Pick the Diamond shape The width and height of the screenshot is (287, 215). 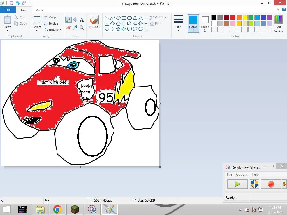click(113, 24)
